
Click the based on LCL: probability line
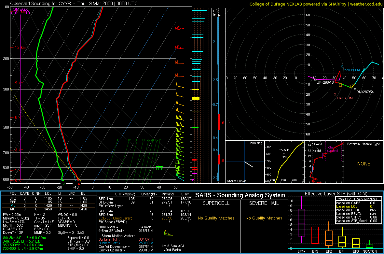tap(356, 207)
